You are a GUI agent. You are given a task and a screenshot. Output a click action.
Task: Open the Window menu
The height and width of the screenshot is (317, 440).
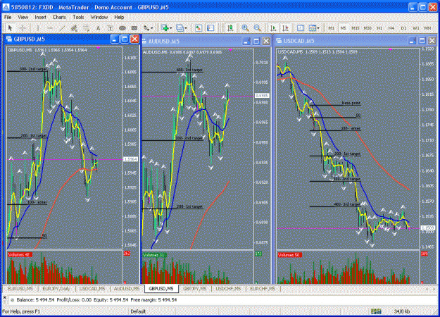pos(99,17)
